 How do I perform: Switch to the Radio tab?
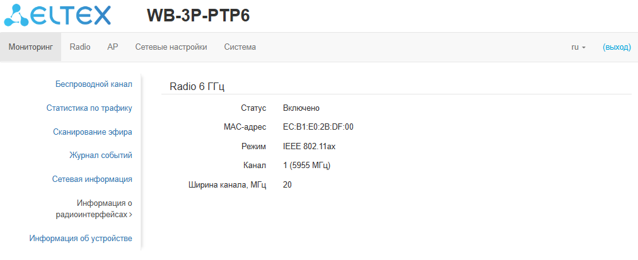pos(80,47)
